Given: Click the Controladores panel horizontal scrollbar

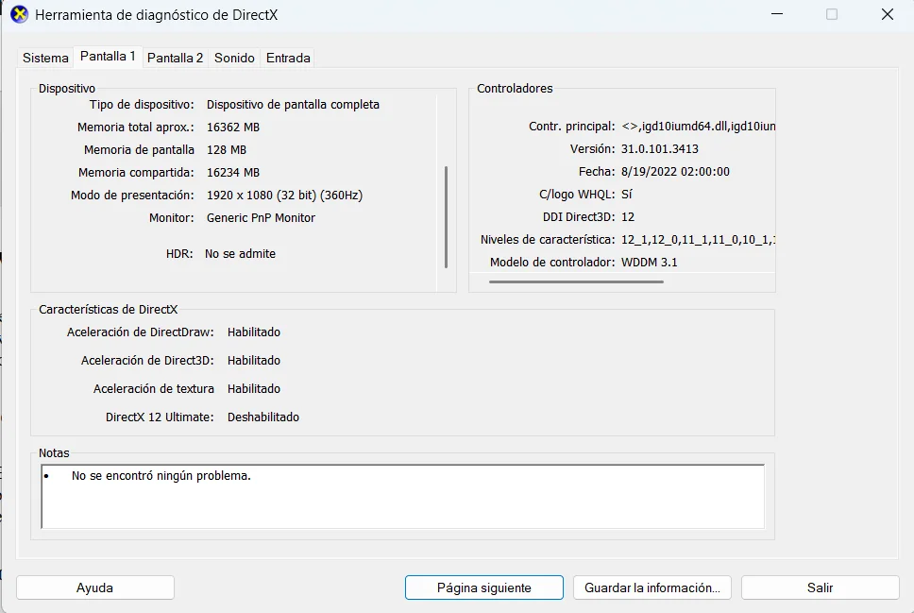Looking at the screenshot, I should pyautogui.click(x=576, y=281).
